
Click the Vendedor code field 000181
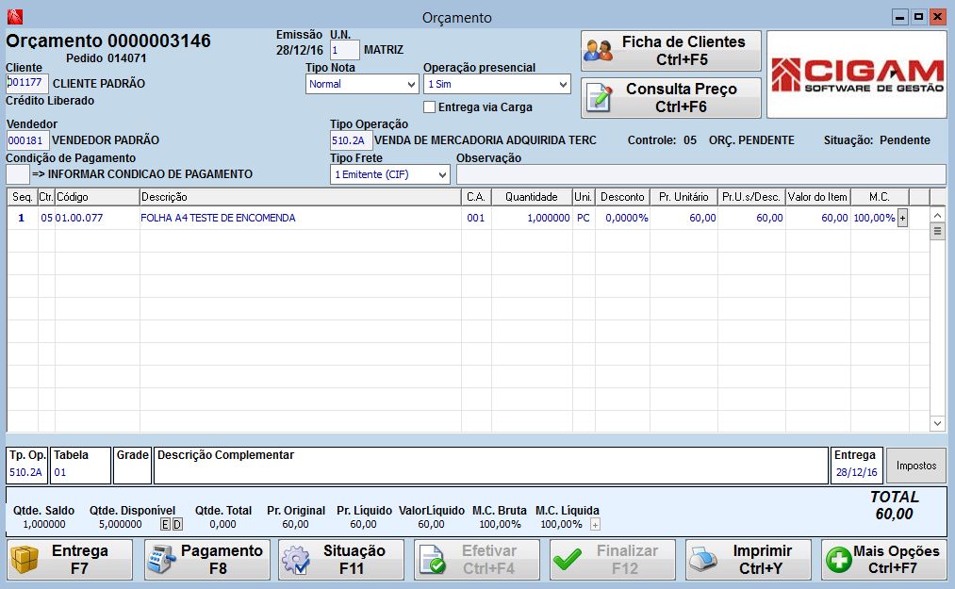[27, 140]
